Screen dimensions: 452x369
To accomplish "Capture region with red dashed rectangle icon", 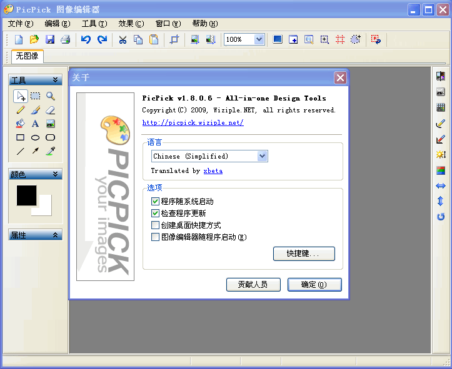I will point(340,39).
